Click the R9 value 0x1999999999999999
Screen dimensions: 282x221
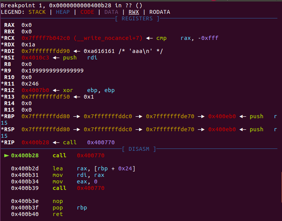point(52,71)
